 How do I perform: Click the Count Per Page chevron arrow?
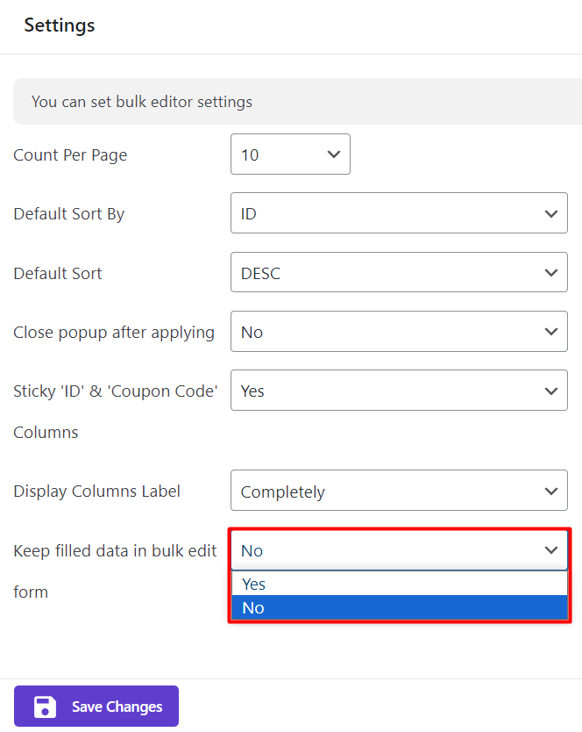point(333,154)
